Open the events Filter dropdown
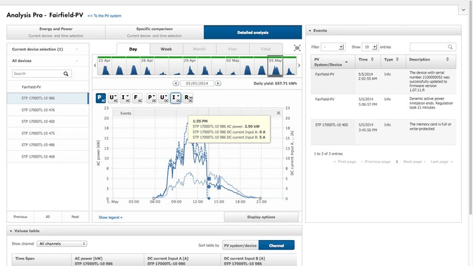The width and height of the screenshot is (473, 266). coord(333,47)
